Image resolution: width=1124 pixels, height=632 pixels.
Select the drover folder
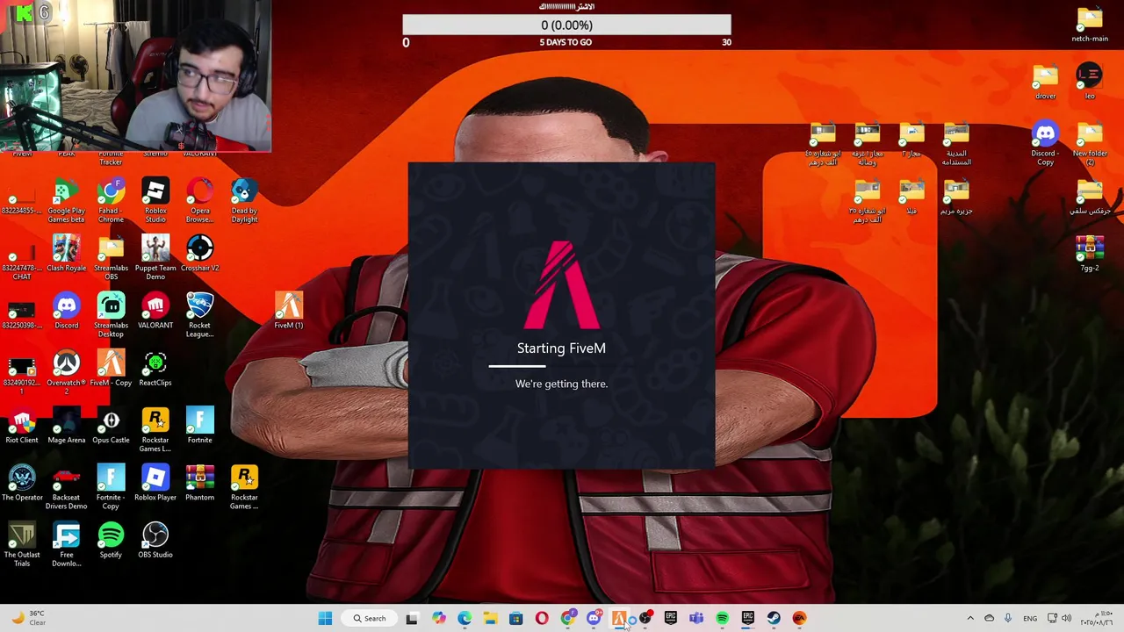tap(1045, 83)
